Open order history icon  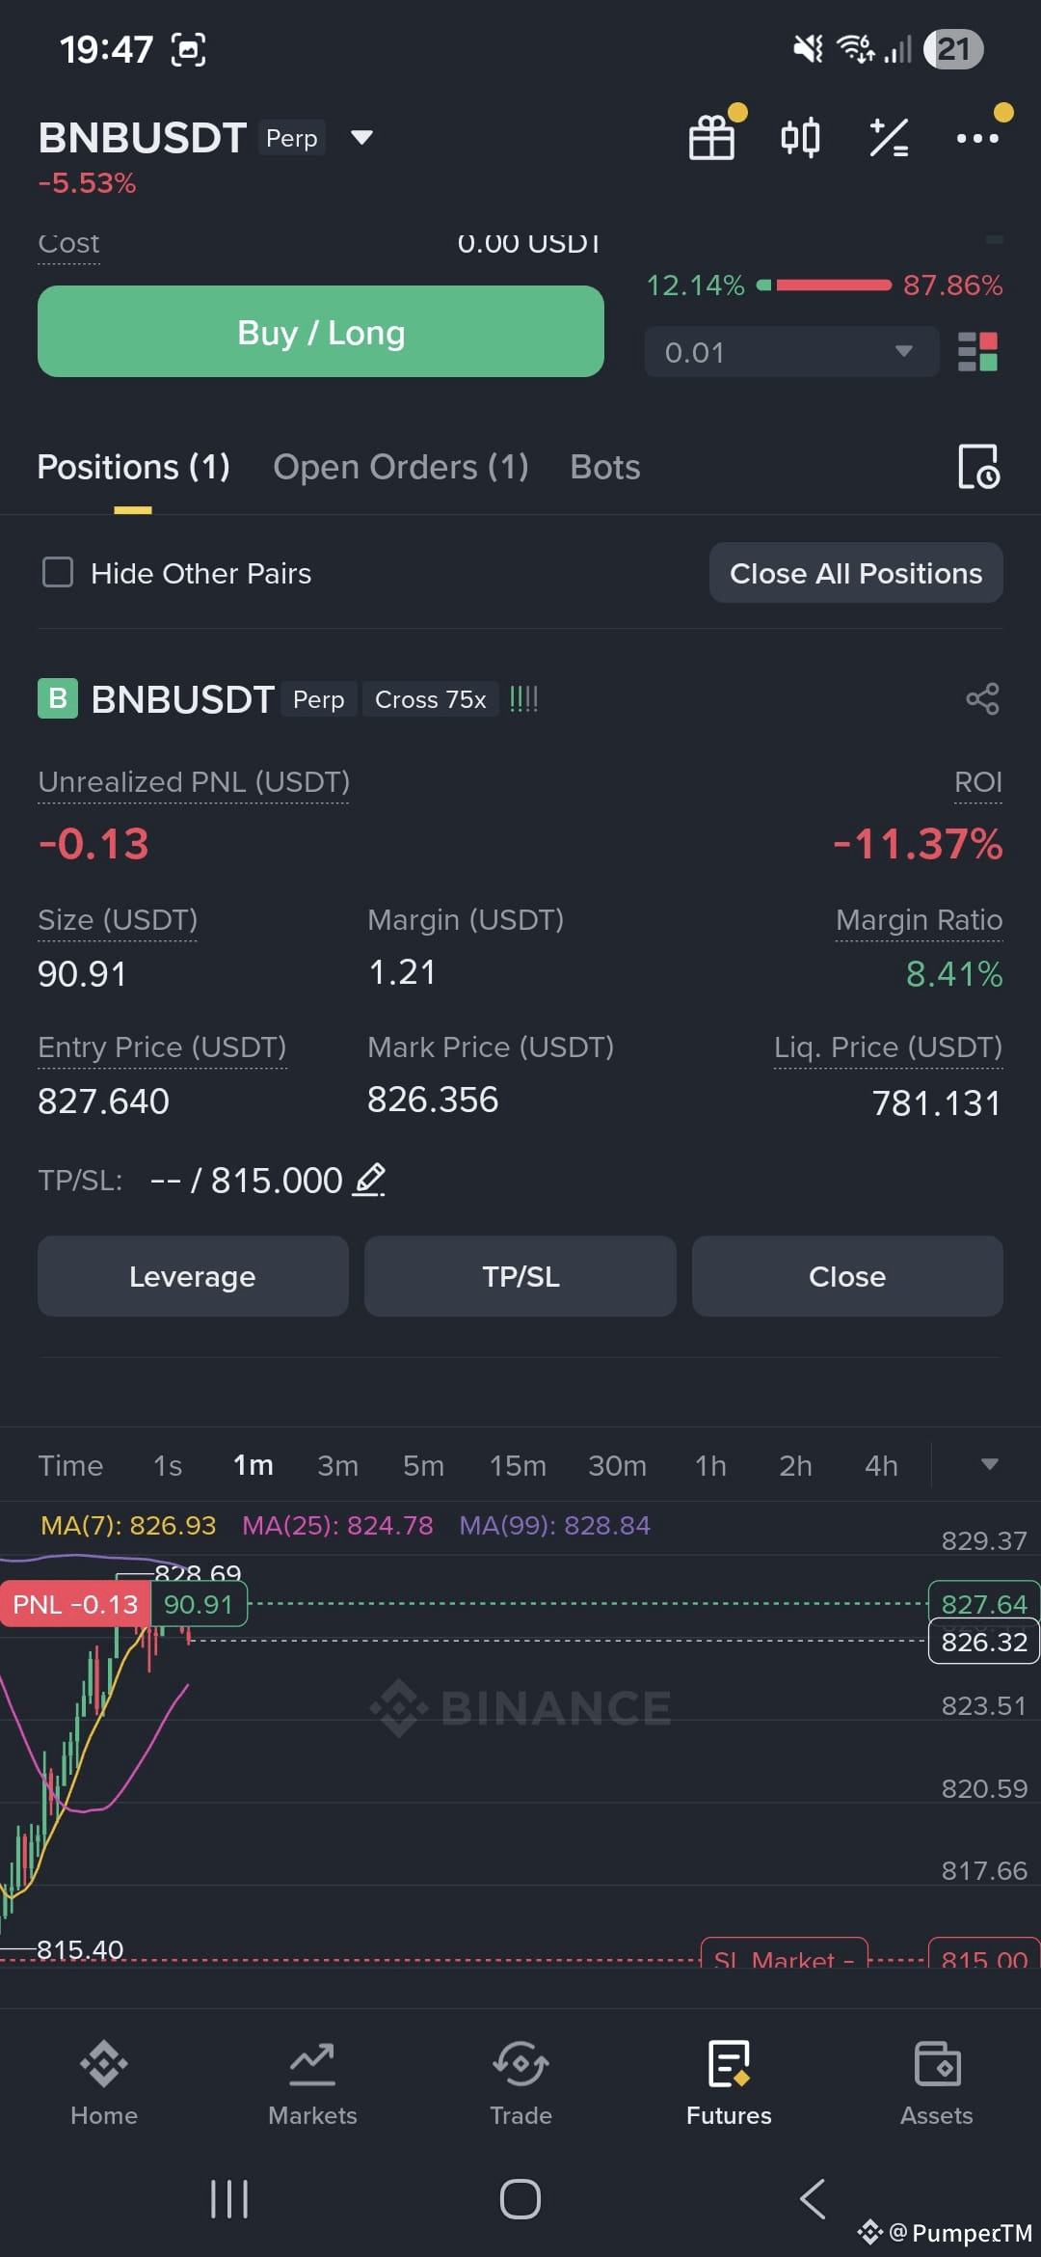point(978,467)
